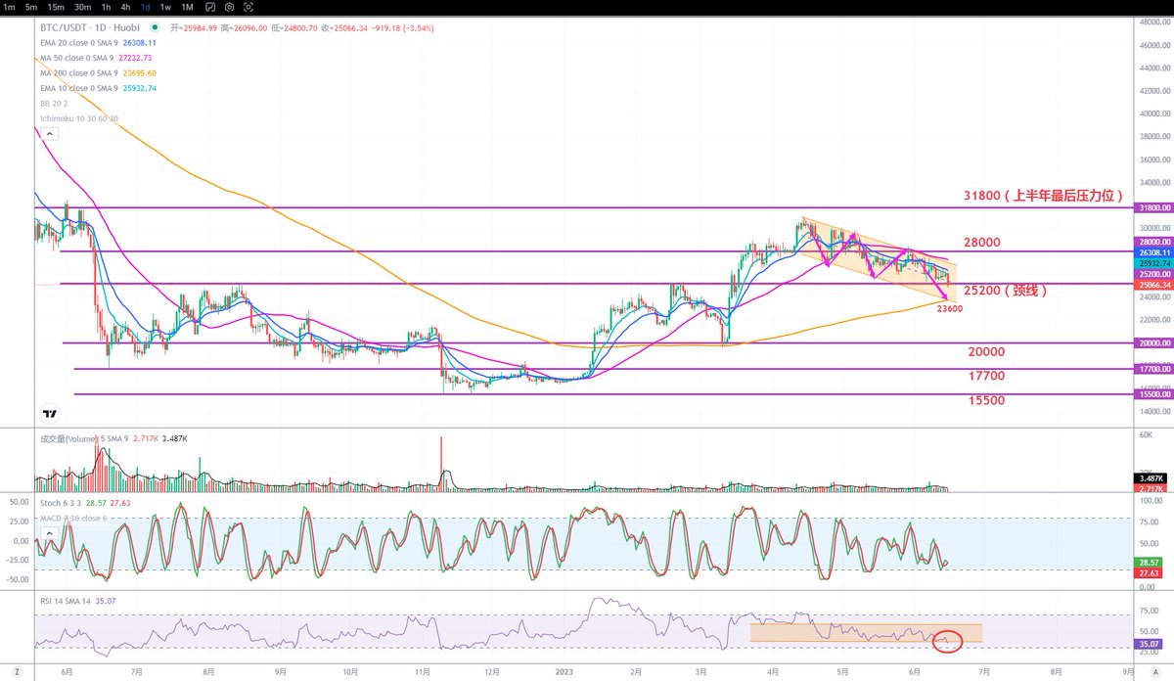Screen dimensions: 1174x681
Task: Open the timezone Z icon at bottom left
Action: tap(16, 674)
